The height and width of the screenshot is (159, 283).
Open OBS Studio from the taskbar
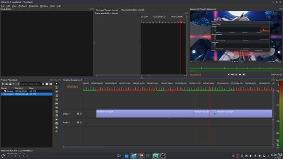pyautogui.click(x=162, y=156)
